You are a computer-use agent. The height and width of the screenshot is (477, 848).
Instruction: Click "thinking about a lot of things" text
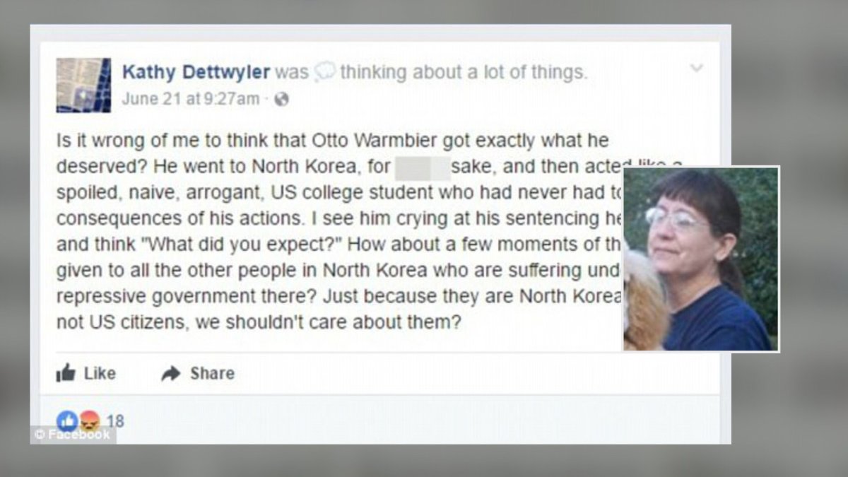click(463, 72)
